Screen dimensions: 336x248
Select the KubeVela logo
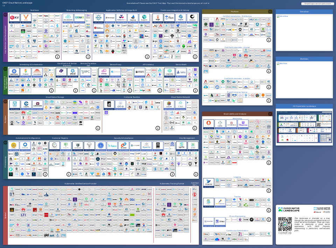(133, 19)
